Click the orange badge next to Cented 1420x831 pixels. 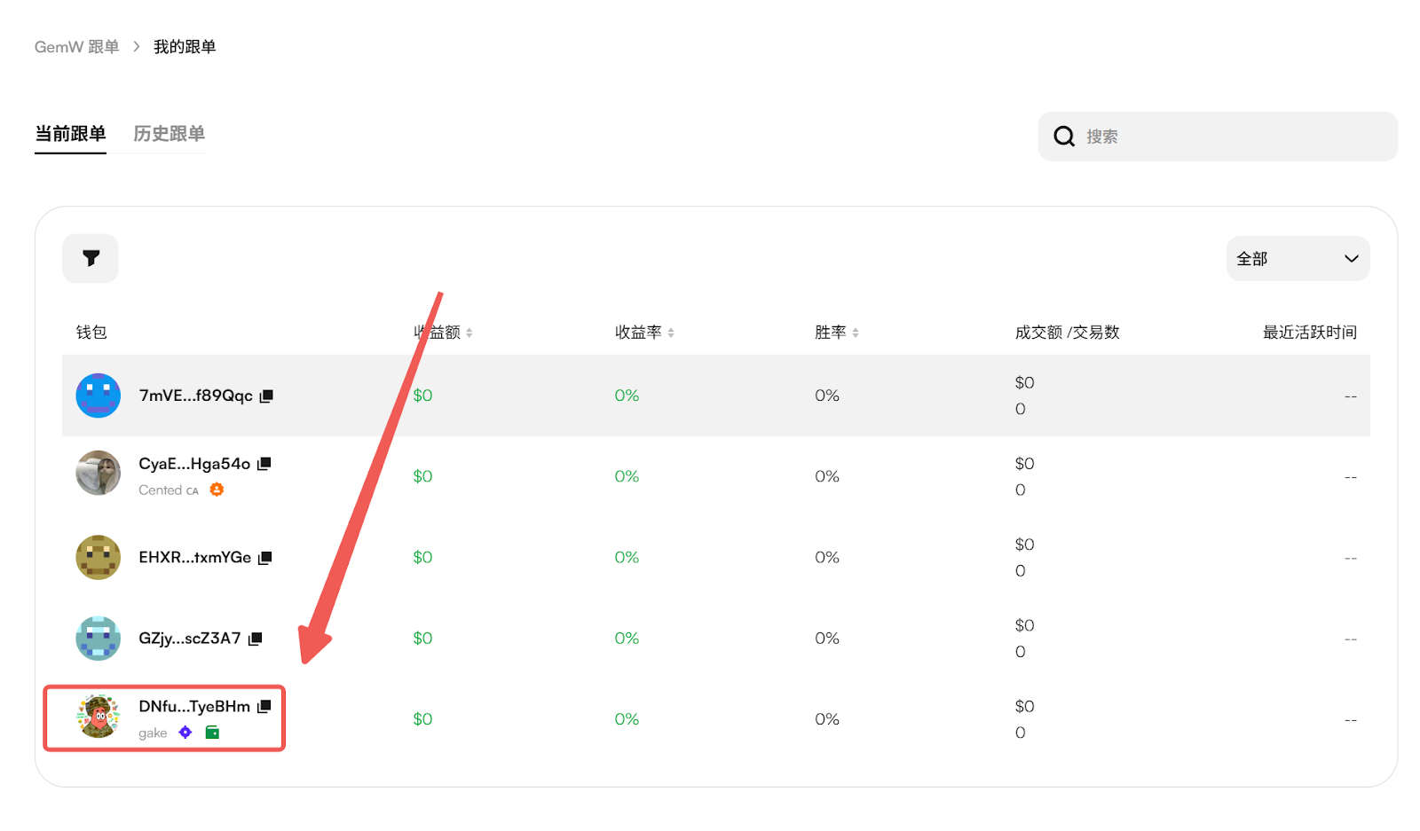(217, 490)
